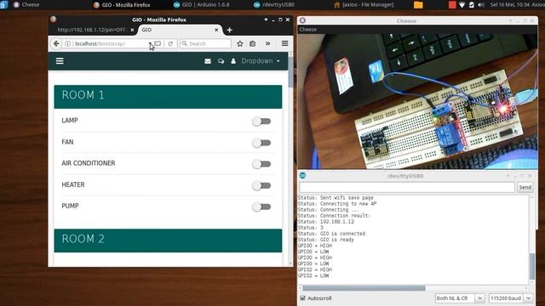This screenshot has height=306, width=545.
Task: Close the GIO tab
Action: [x=216, y=31]
